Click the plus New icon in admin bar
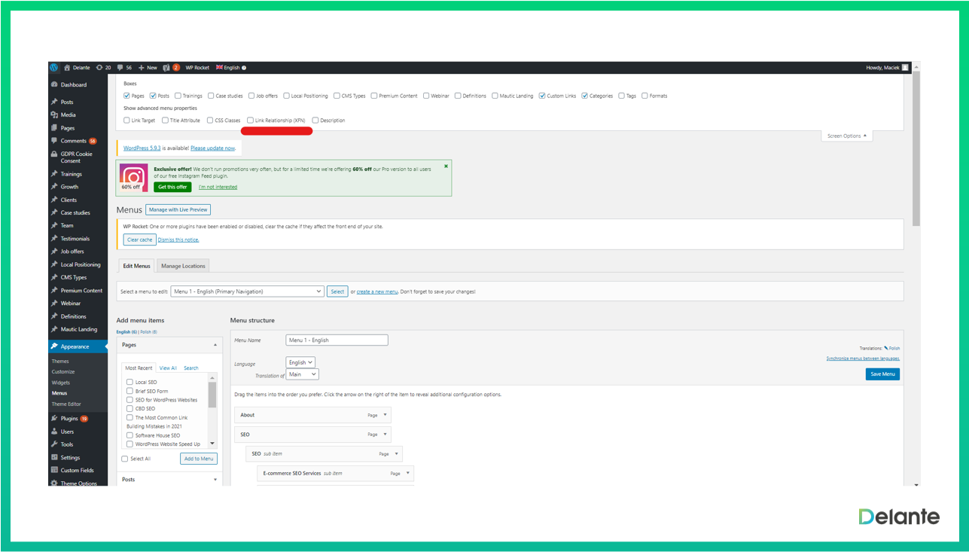Screen dimensions: 969x552 (x=142, y=68)
